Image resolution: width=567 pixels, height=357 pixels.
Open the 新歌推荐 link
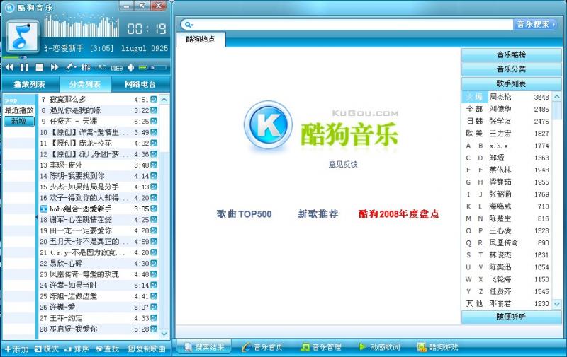tap(318, 213)
